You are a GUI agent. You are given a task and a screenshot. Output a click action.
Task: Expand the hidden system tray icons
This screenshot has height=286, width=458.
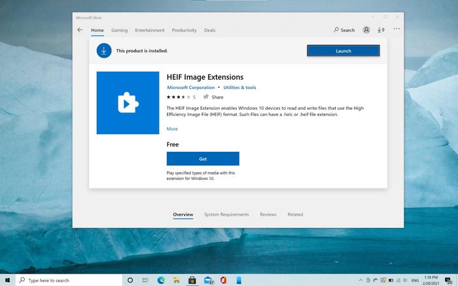361,280
